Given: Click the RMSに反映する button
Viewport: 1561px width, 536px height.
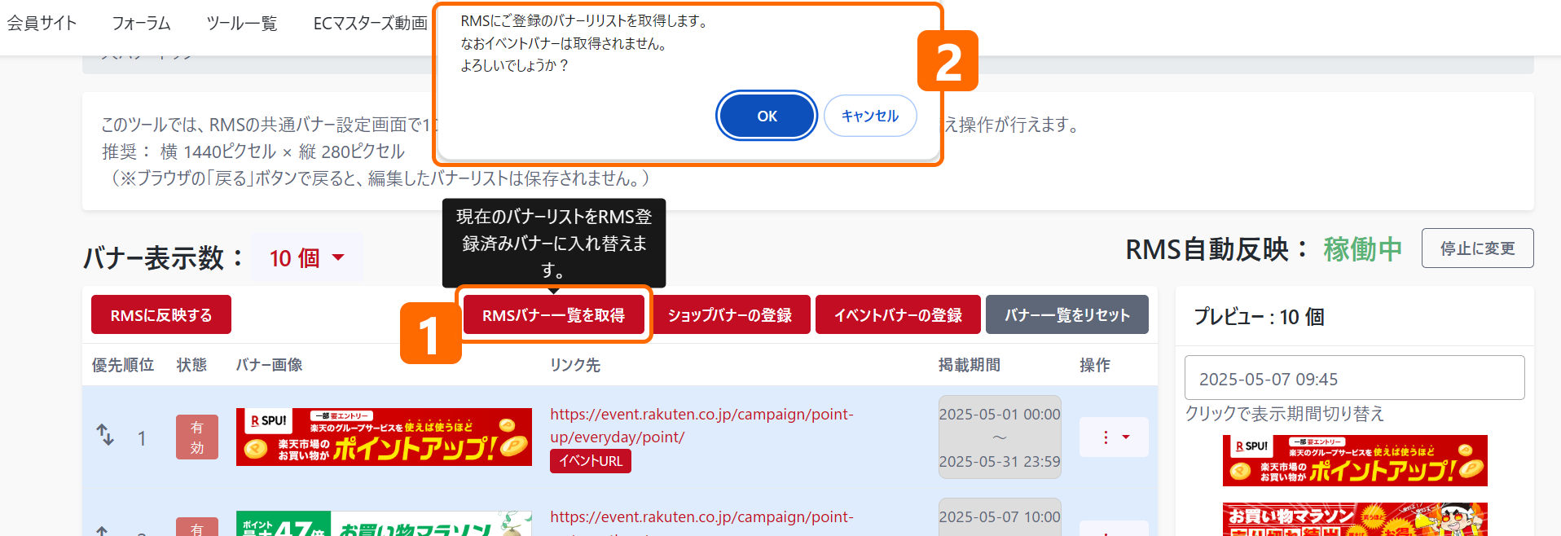Looking at the screenshot, I should pyautogui.click(x=161, y=314).
